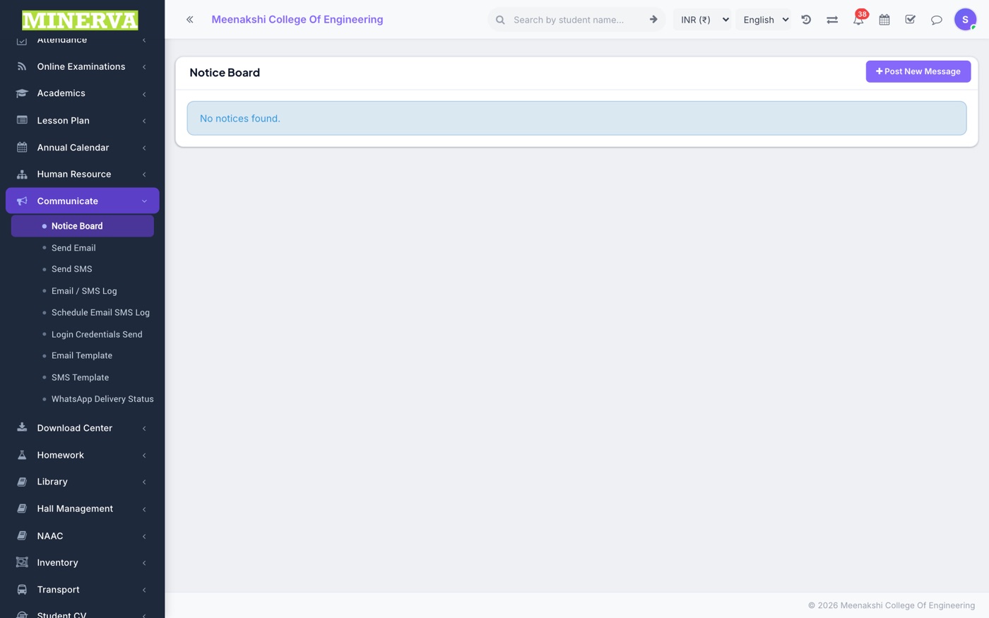Click the Human Resource sitemap icon
The image size is (989, 618).
point(22,174)
